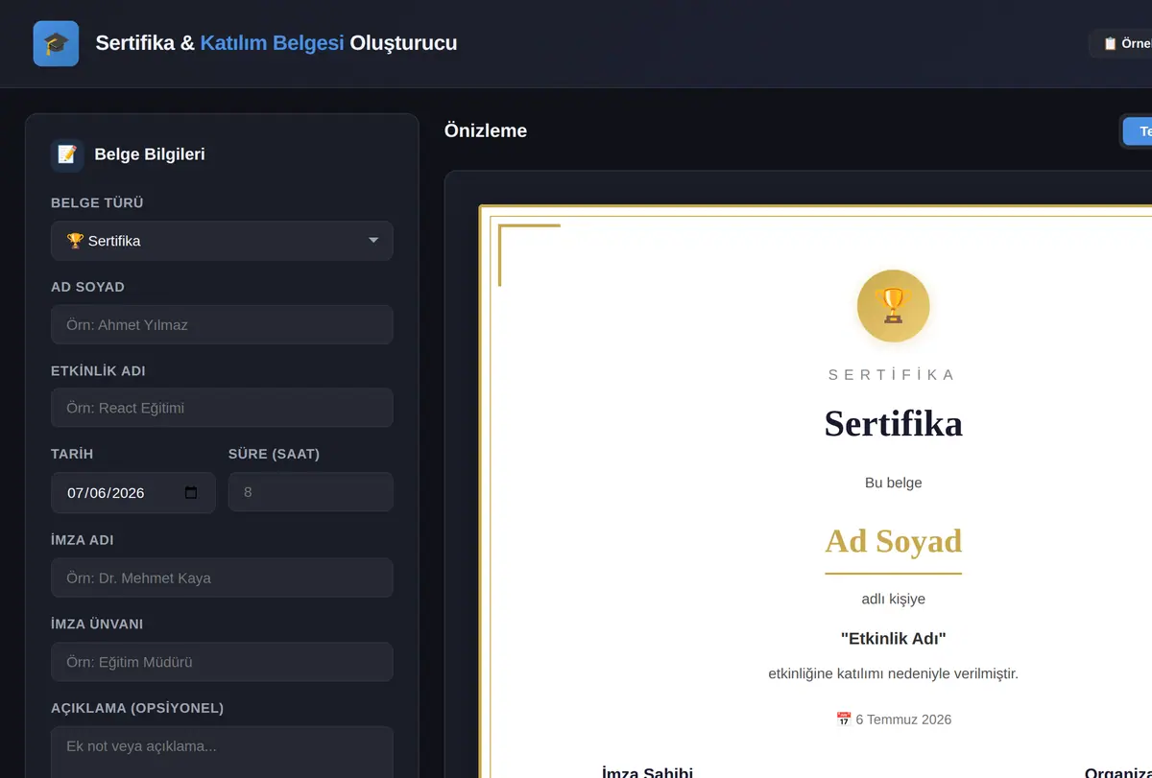Click the Belge Bilgileri panel heading
1152x778 pixels.
tap(150, 154)
